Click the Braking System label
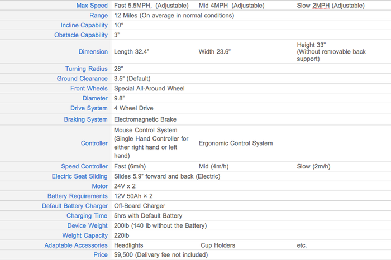Screen dimensions: 391x260 (x=85, y=119)
